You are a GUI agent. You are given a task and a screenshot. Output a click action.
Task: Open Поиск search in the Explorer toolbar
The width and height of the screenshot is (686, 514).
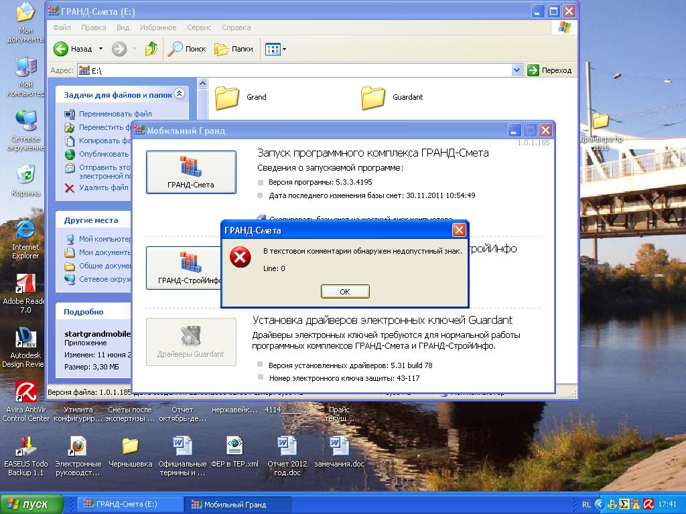pos(187,49)
